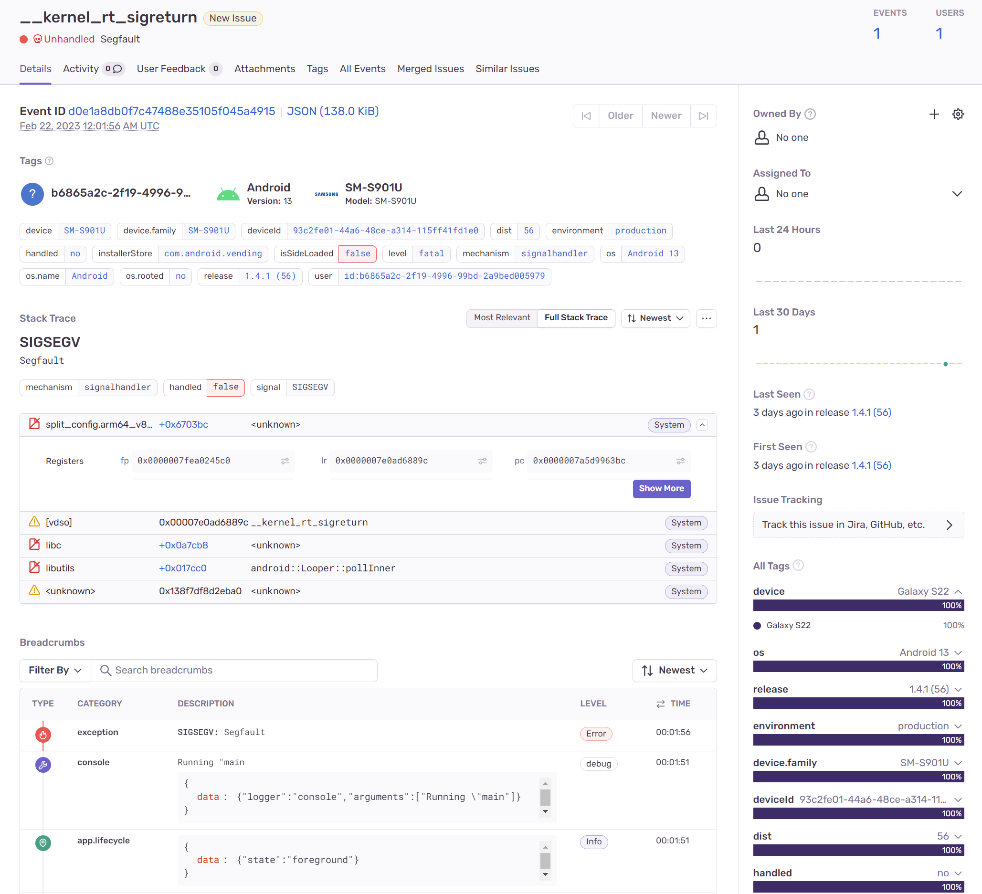Screen dimensions: 982x894
Task: Open the stack trace more options ellipsis
Action: tap(706, 318)
